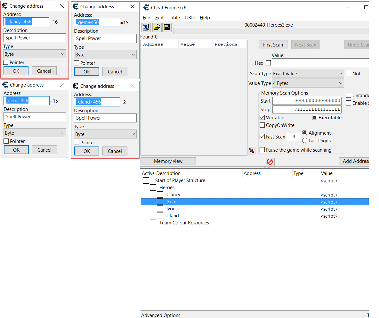The width and height of the screenshot is (379, 318).
Task: Select the Team Colour Resources entry
Action: [184, 223]
